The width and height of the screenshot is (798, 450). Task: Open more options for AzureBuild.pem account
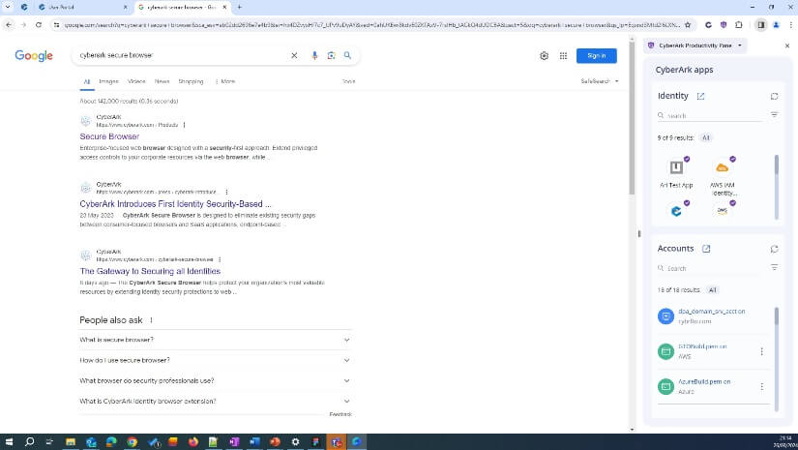click(762, 386)
